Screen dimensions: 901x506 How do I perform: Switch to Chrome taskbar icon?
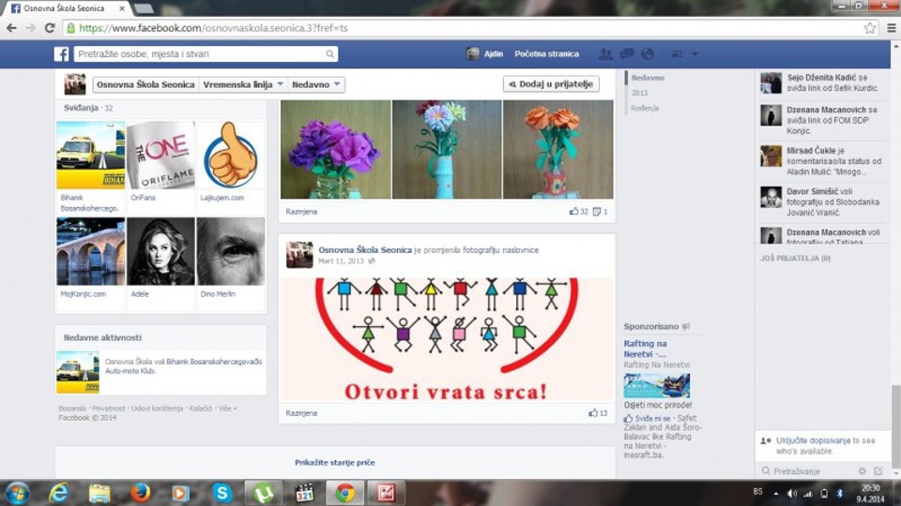(x=345, y=493)
